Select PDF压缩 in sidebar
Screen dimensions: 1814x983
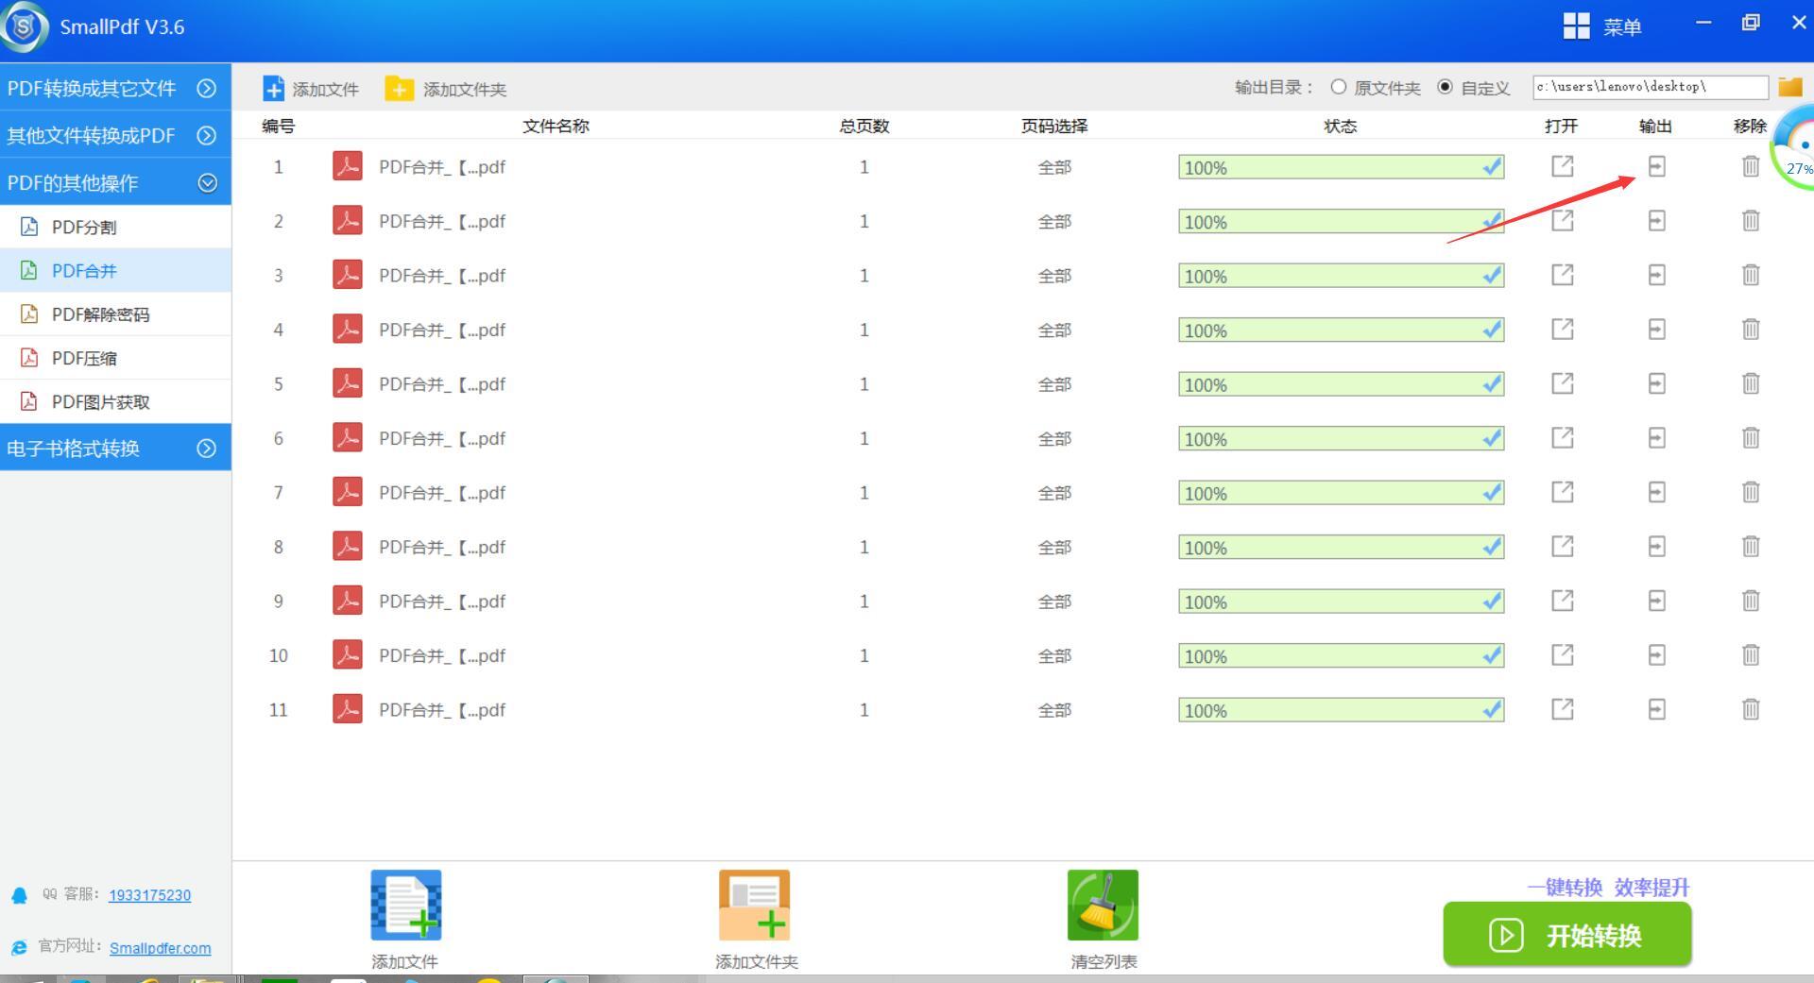pos(115,358)
